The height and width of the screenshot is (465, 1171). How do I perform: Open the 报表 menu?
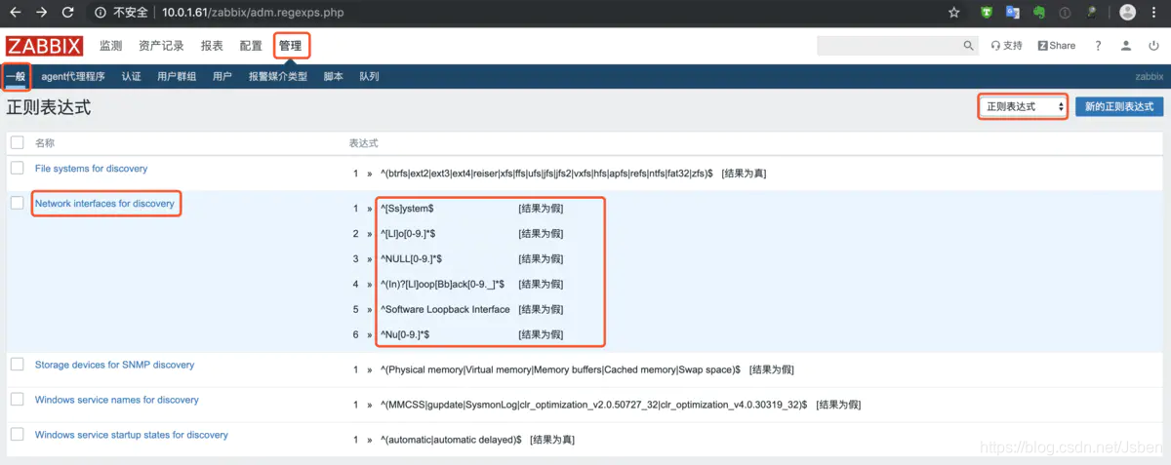point(212,46)
